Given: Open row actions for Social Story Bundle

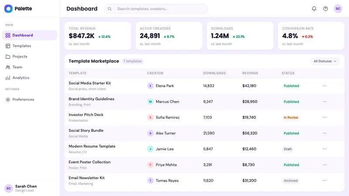Looking at the screenshot, I should [325, 133].
